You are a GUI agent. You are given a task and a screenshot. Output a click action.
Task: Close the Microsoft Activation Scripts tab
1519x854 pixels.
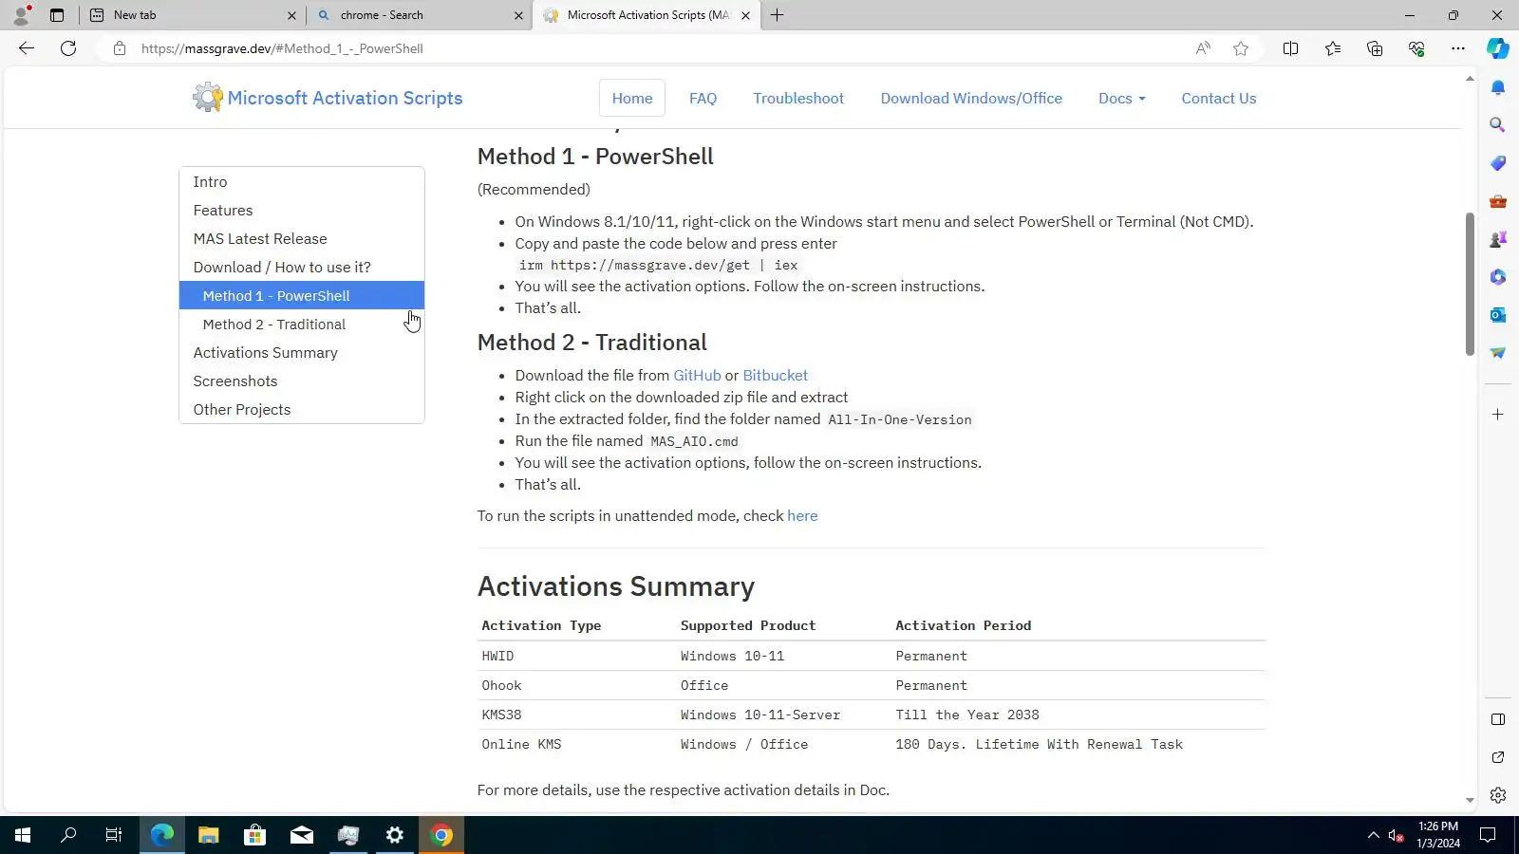tap(745, 15)
